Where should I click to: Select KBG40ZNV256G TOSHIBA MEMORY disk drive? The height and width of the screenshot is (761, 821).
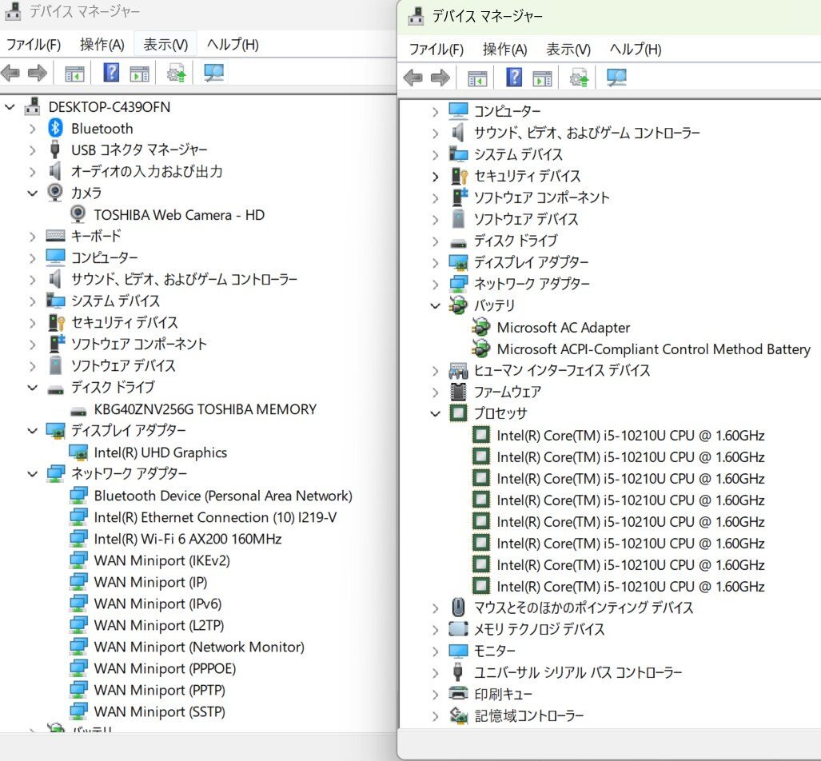205,408
